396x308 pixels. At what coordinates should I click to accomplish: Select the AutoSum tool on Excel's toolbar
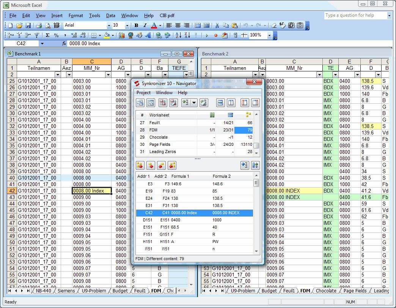tap(48, 35)
